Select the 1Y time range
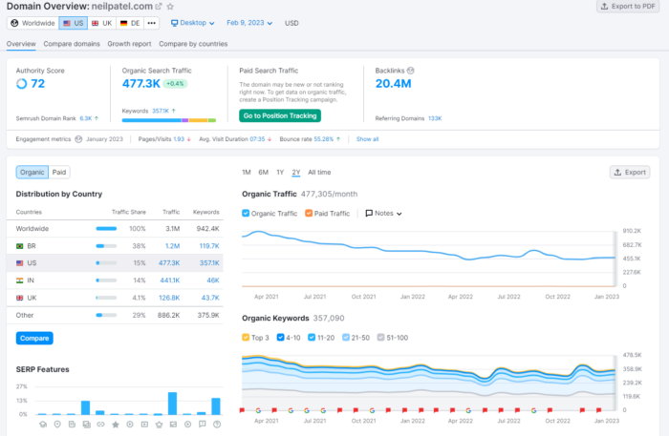The height and width of the screenshot is (436, 669). pos(280,173)
